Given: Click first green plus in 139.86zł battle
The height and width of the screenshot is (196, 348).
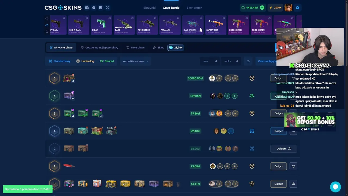Looking at the screenshot, I should (227, 96).
